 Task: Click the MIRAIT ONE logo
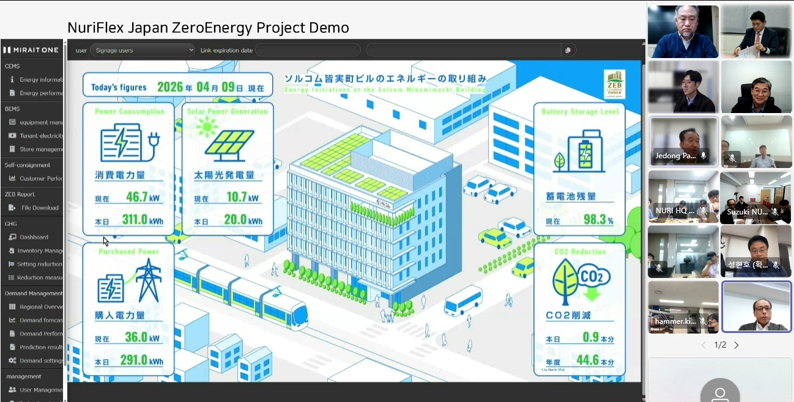(31, 50)
